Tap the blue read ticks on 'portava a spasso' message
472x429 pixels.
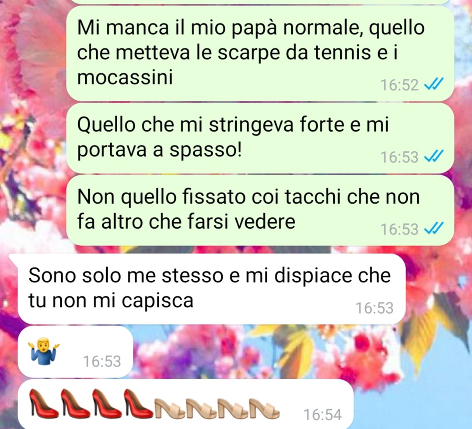pyautogui.click(x=434, y=157)
